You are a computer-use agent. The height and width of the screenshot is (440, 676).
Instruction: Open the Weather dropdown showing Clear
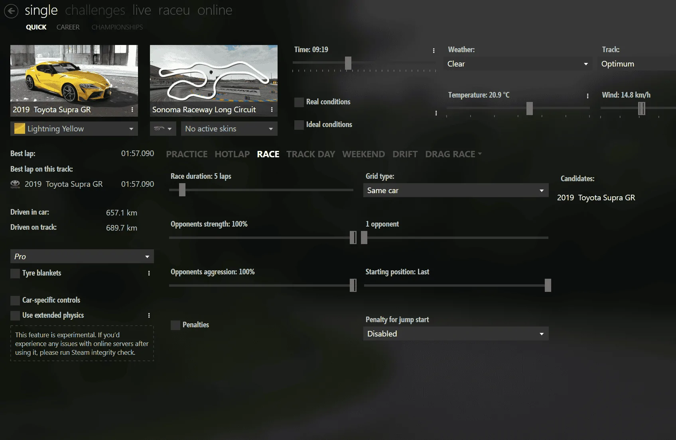click(x=518, y=64)
